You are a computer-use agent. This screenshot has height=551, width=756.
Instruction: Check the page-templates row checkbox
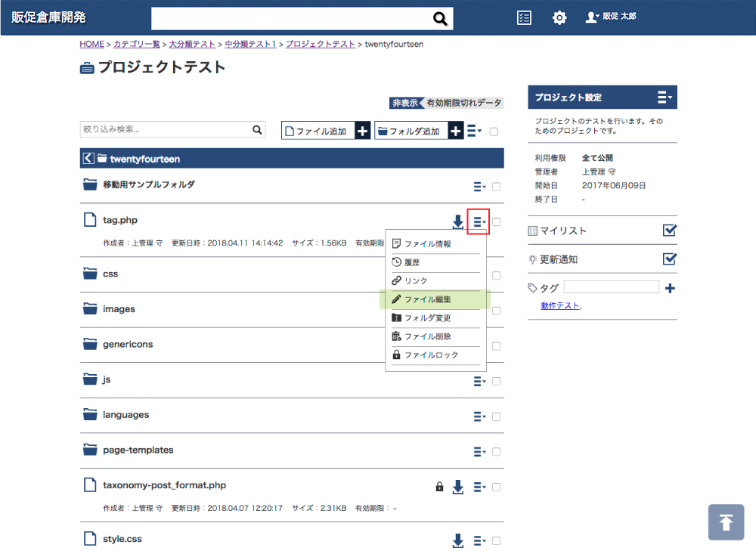[x=496, y=452]
